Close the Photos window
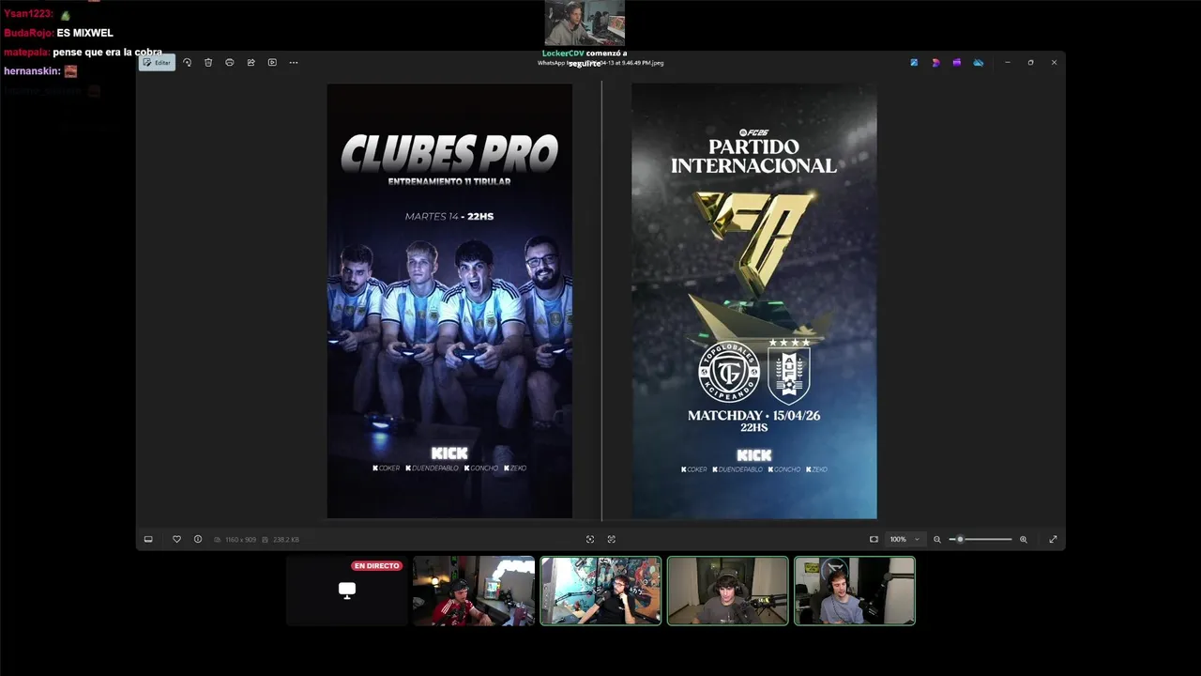 pos(1054,63)
